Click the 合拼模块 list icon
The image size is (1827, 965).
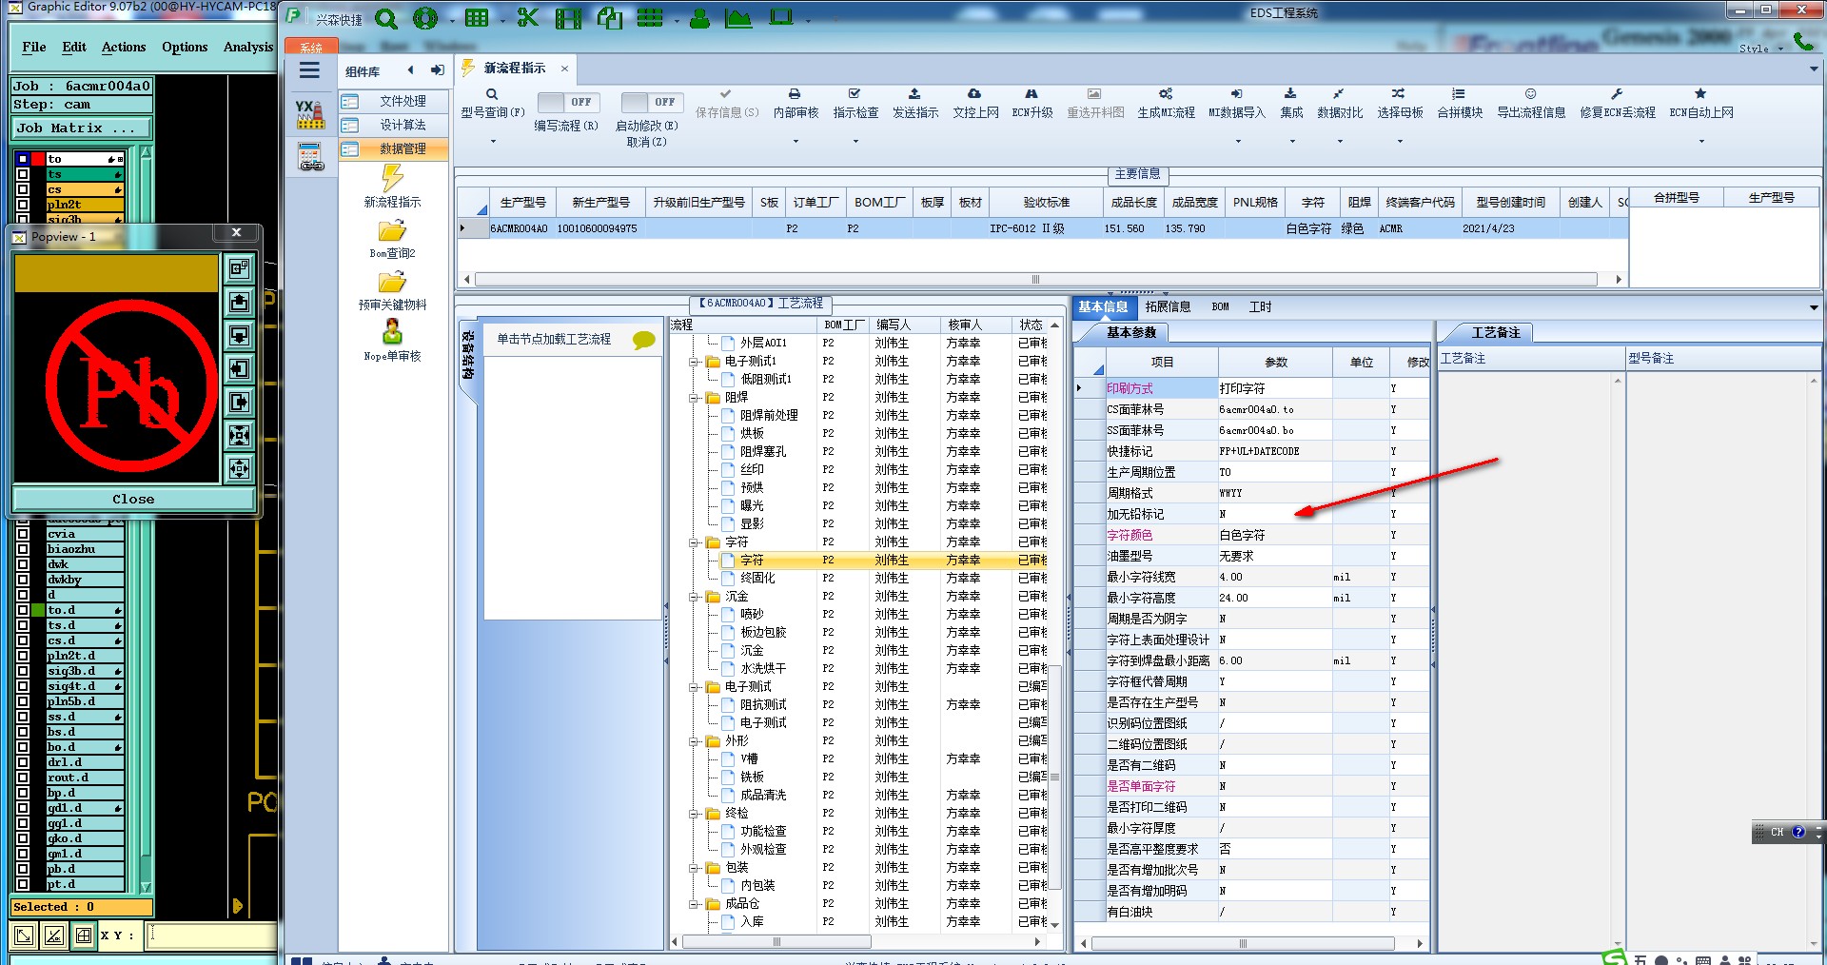1459,94
